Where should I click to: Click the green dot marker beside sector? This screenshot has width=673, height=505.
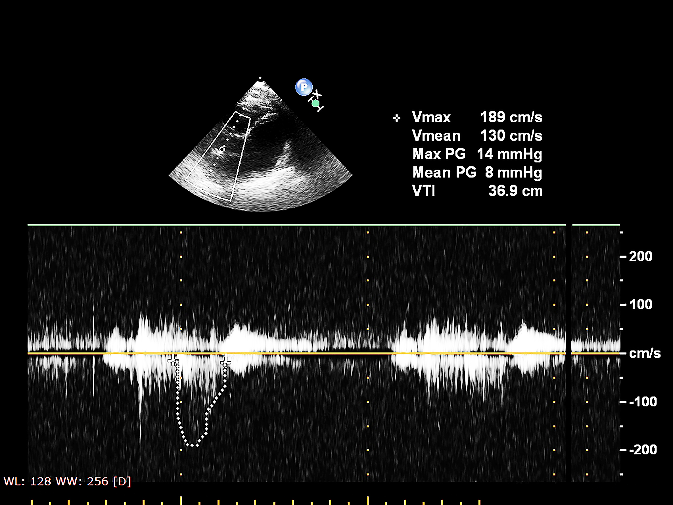[x=315, y=104]
